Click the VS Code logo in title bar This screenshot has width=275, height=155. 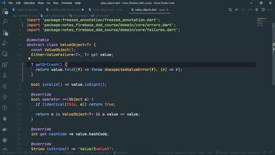3,3
